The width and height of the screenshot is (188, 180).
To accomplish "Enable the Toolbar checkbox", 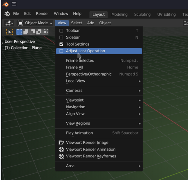I will [x=61, y=31].
